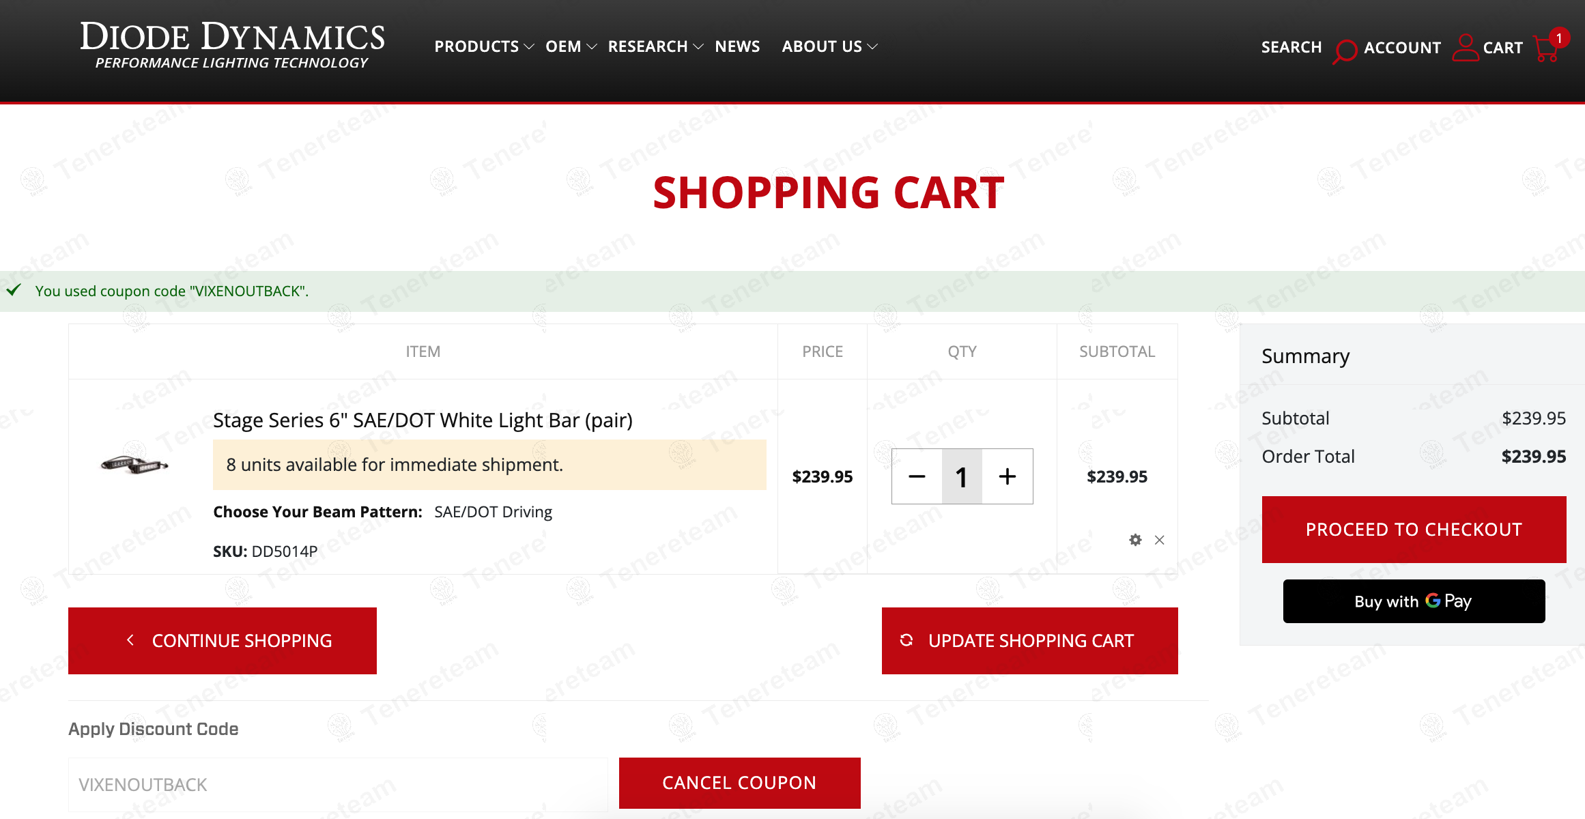The image size is (1585, 819).
Task: Expand the Products menu chevron
Action: coord(529,46)
